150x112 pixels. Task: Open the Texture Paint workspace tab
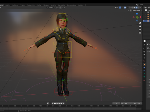coord(31,5)
